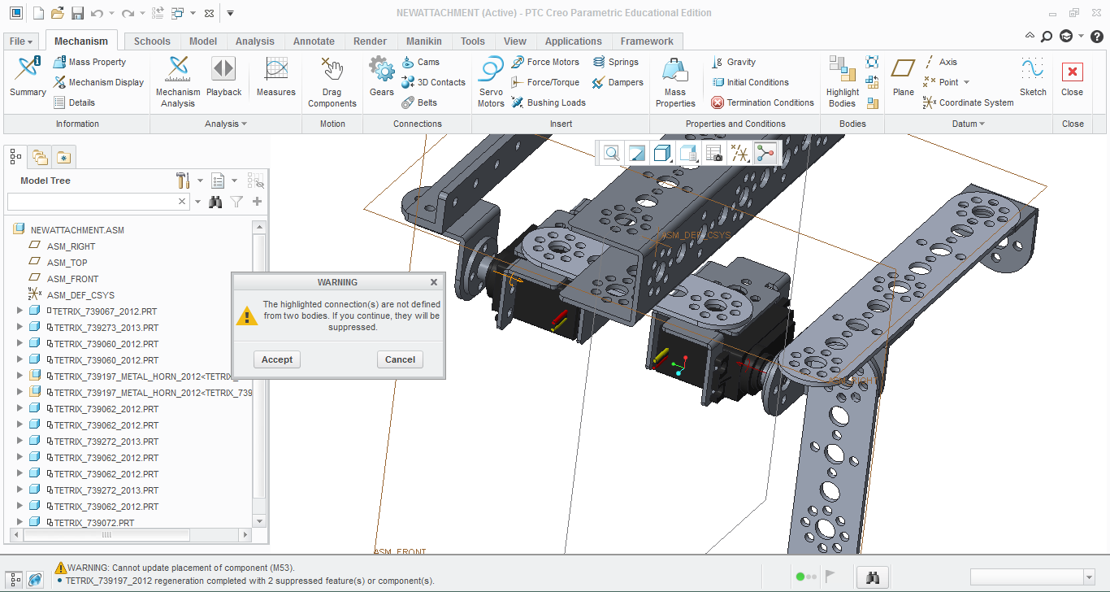The height and width of the screenshot is (592, 1110).
Task: Switch to the Schools tab
Action: 152,41
